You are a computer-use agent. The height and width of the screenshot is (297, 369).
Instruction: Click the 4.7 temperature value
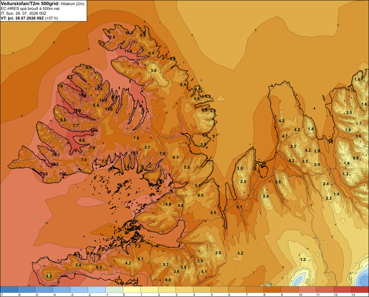(285, 136)
